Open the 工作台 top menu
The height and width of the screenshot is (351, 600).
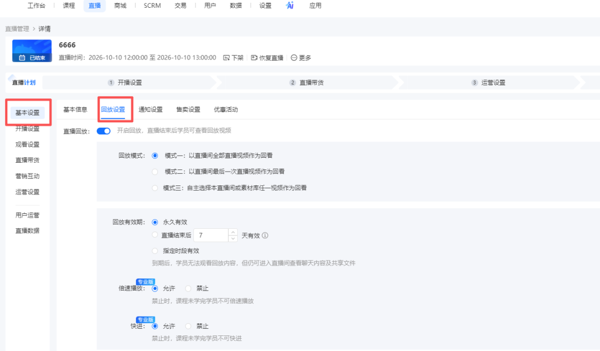coord(36,6)
